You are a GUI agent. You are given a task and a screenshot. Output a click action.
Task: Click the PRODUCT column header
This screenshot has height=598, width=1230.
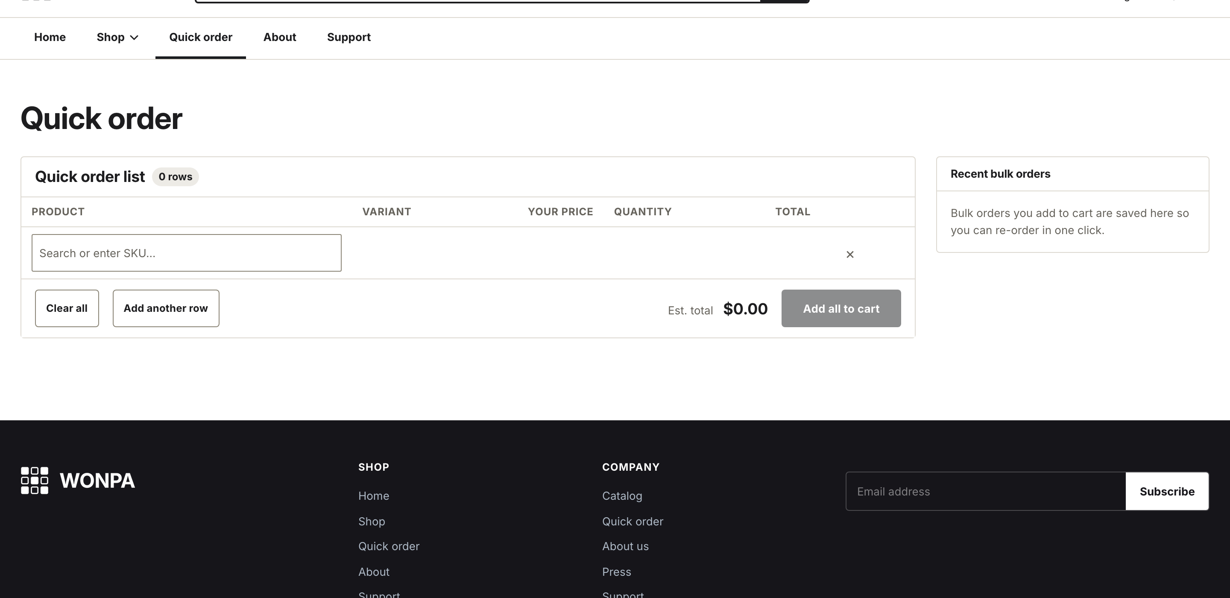pos(58,212)
